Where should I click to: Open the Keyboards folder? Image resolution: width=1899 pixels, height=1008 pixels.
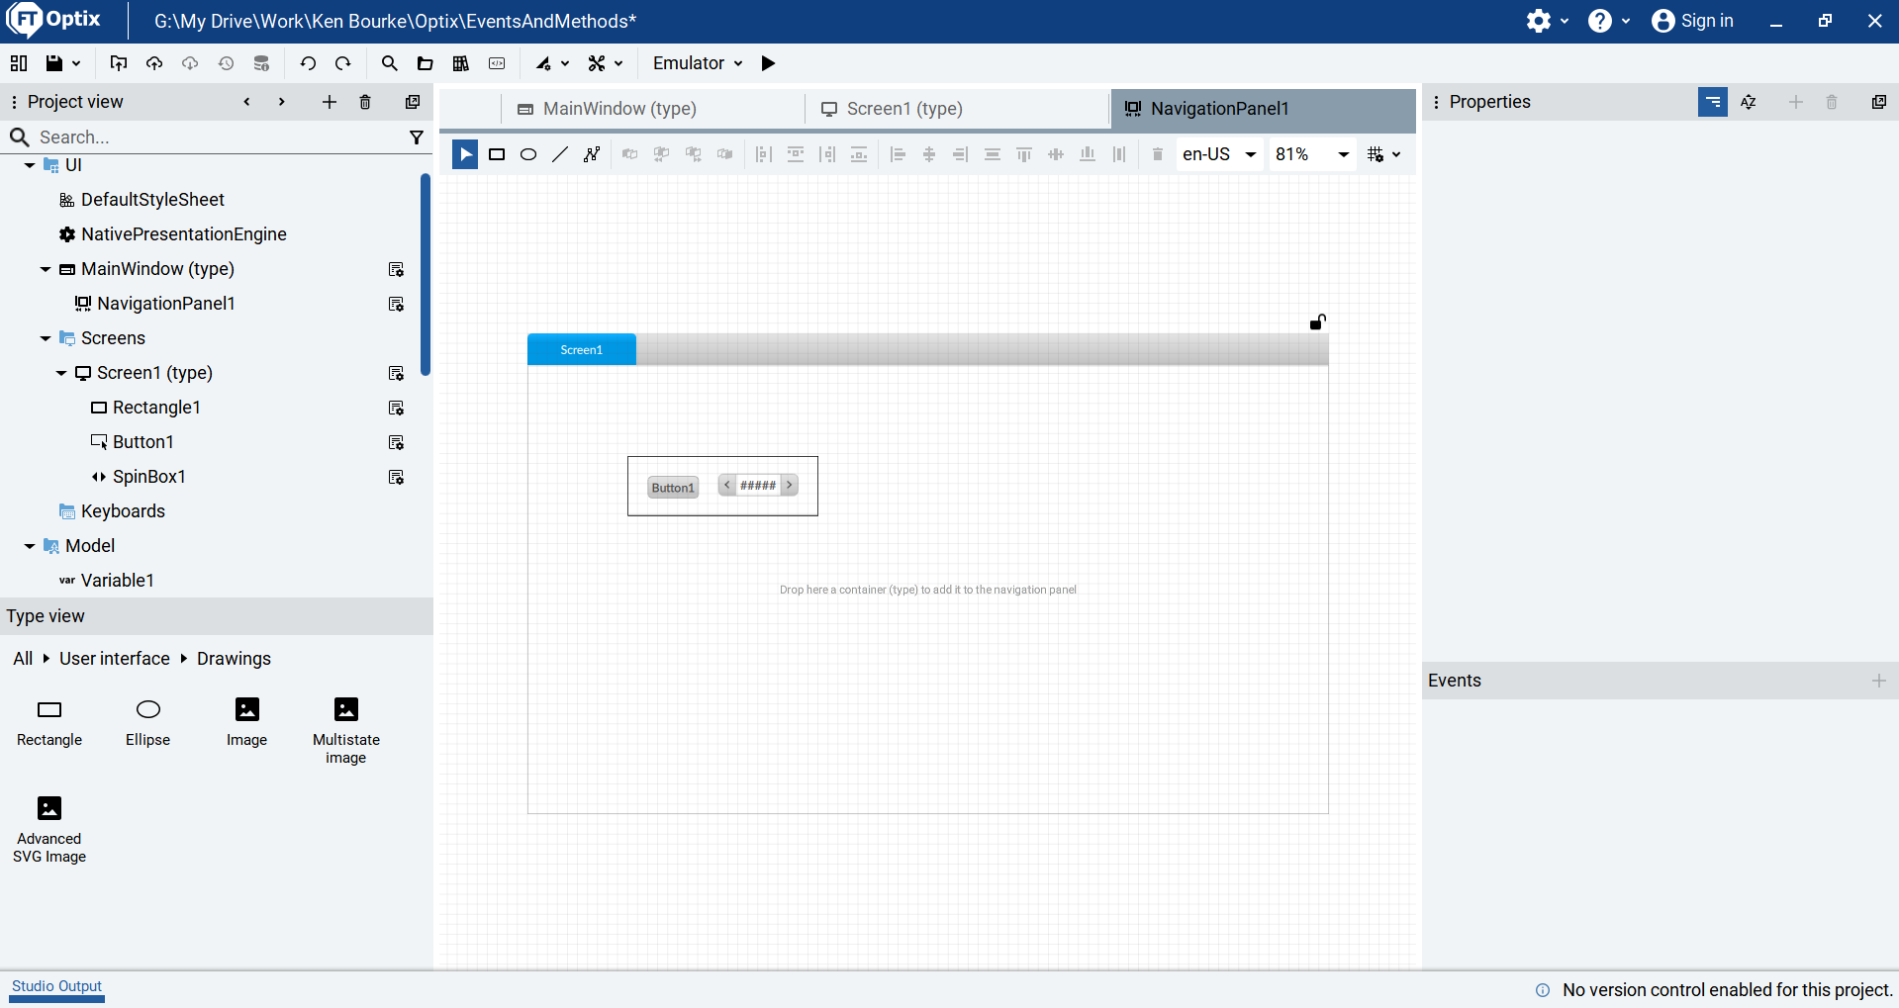[123, 511]
